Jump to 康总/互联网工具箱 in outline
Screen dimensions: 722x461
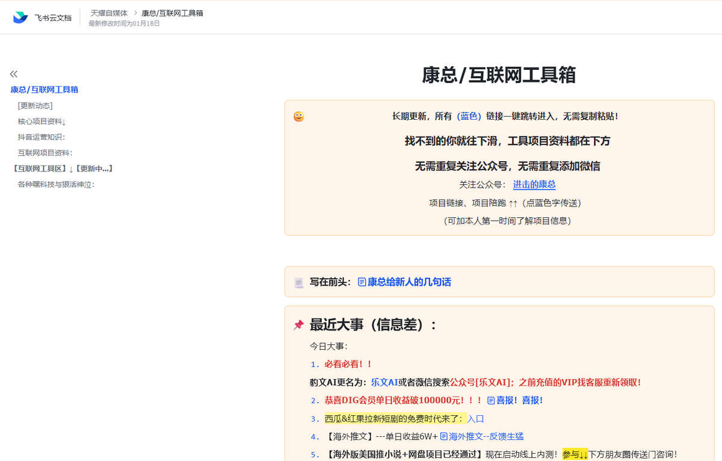(x=45, y=90)
